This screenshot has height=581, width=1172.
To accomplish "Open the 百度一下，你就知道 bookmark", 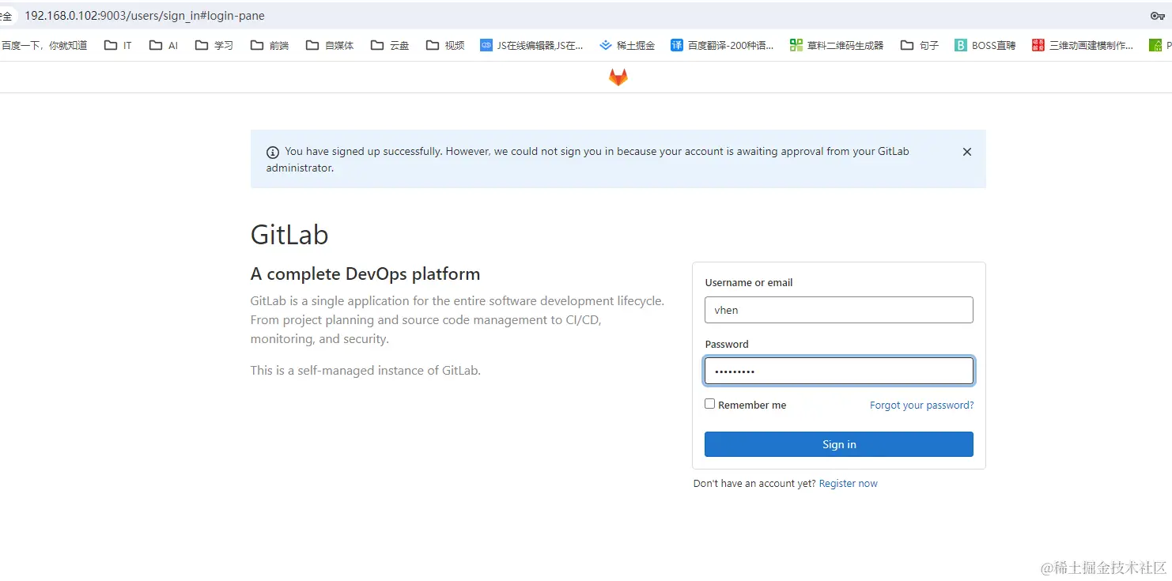I will pyautogui.click(x=43, y=45).
